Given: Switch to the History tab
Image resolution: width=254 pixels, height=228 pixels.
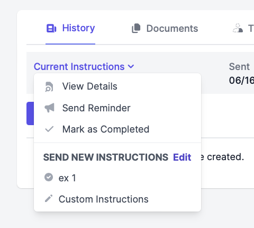Looking at the screenshot, I should pyautogui.click(x=70, y=28).
